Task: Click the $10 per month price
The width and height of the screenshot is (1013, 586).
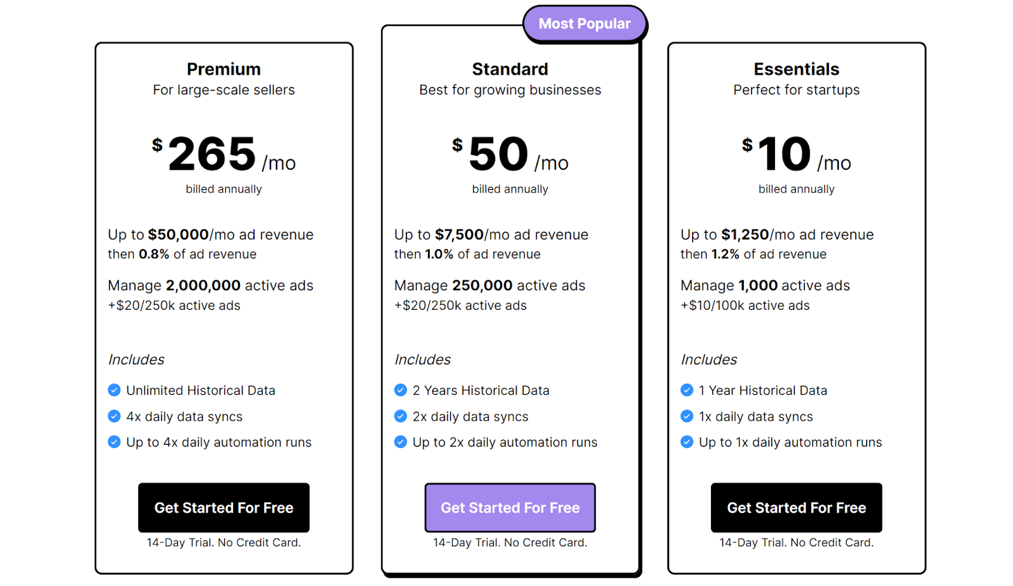Action: pyautogui.click(x=796, y=155)
